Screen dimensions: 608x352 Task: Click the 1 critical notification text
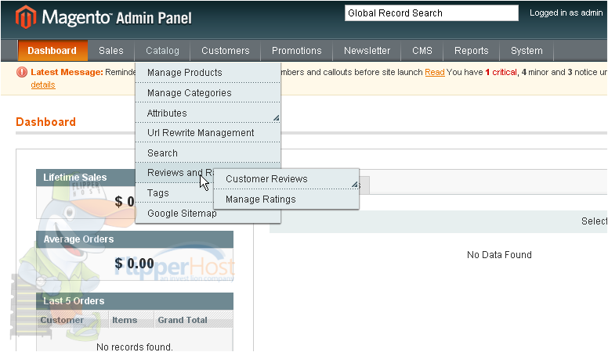(x=501, y=72)
